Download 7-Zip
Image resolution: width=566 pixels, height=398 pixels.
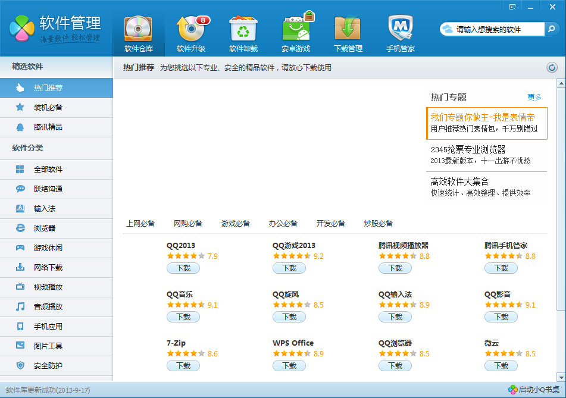[x=183, y=365]
